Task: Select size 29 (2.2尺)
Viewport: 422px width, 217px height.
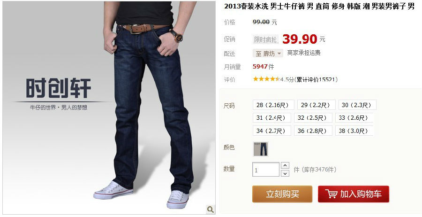Action: point(316,105)
